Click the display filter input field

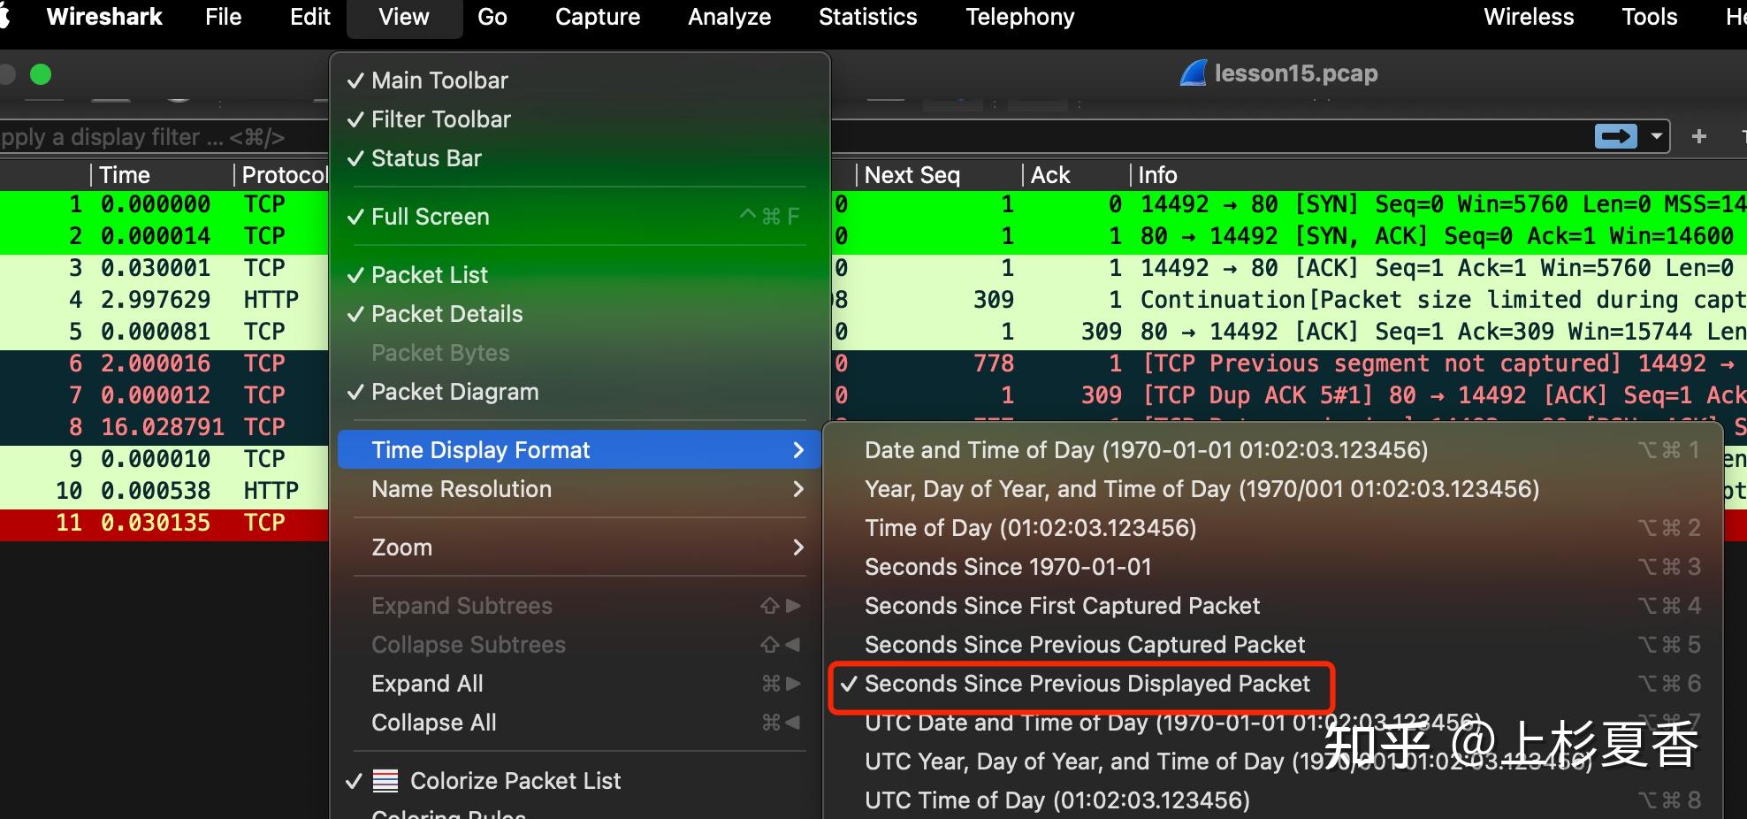click(x=159, y=136)
